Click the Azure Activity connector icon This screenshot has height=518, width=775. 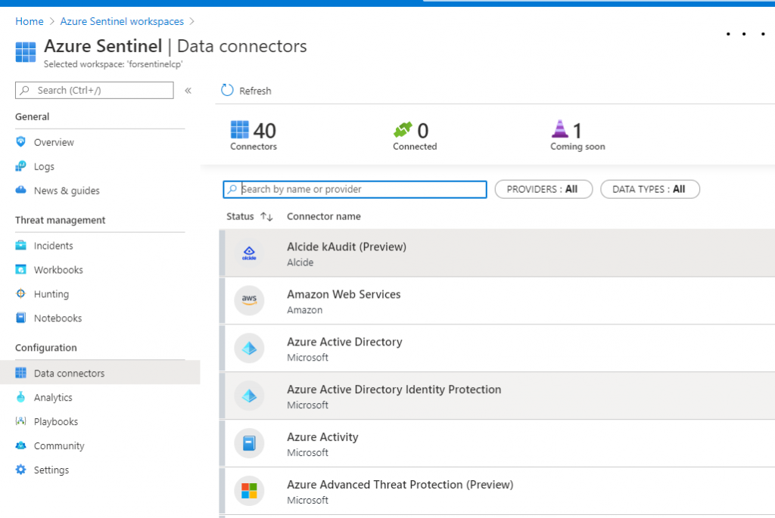(x=249, y=443)
